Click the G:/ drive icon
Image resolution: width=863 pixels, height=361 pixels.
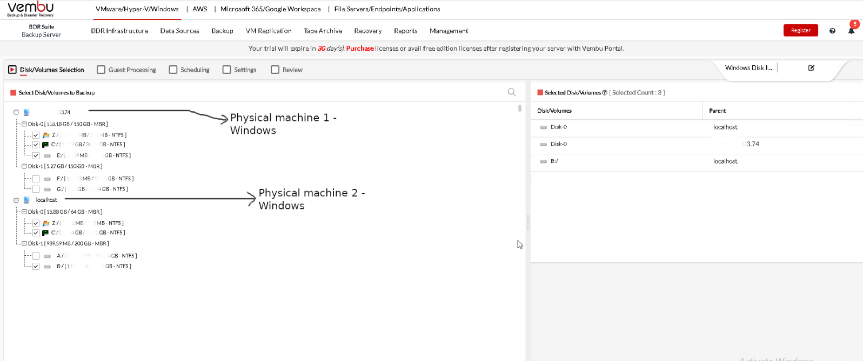click(x=47, y=189)
